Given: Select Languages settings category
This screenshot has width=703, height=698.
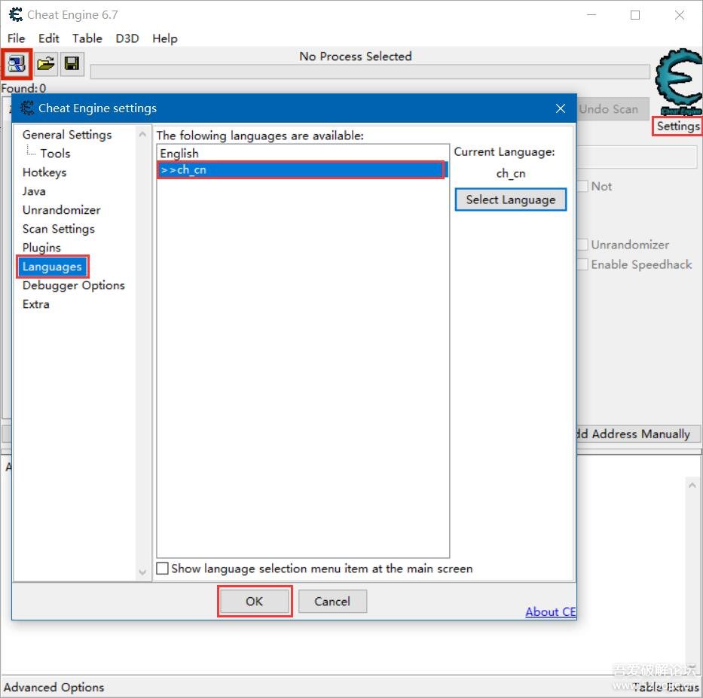Looking at the screenshot, I should click(x=53, y=267).
